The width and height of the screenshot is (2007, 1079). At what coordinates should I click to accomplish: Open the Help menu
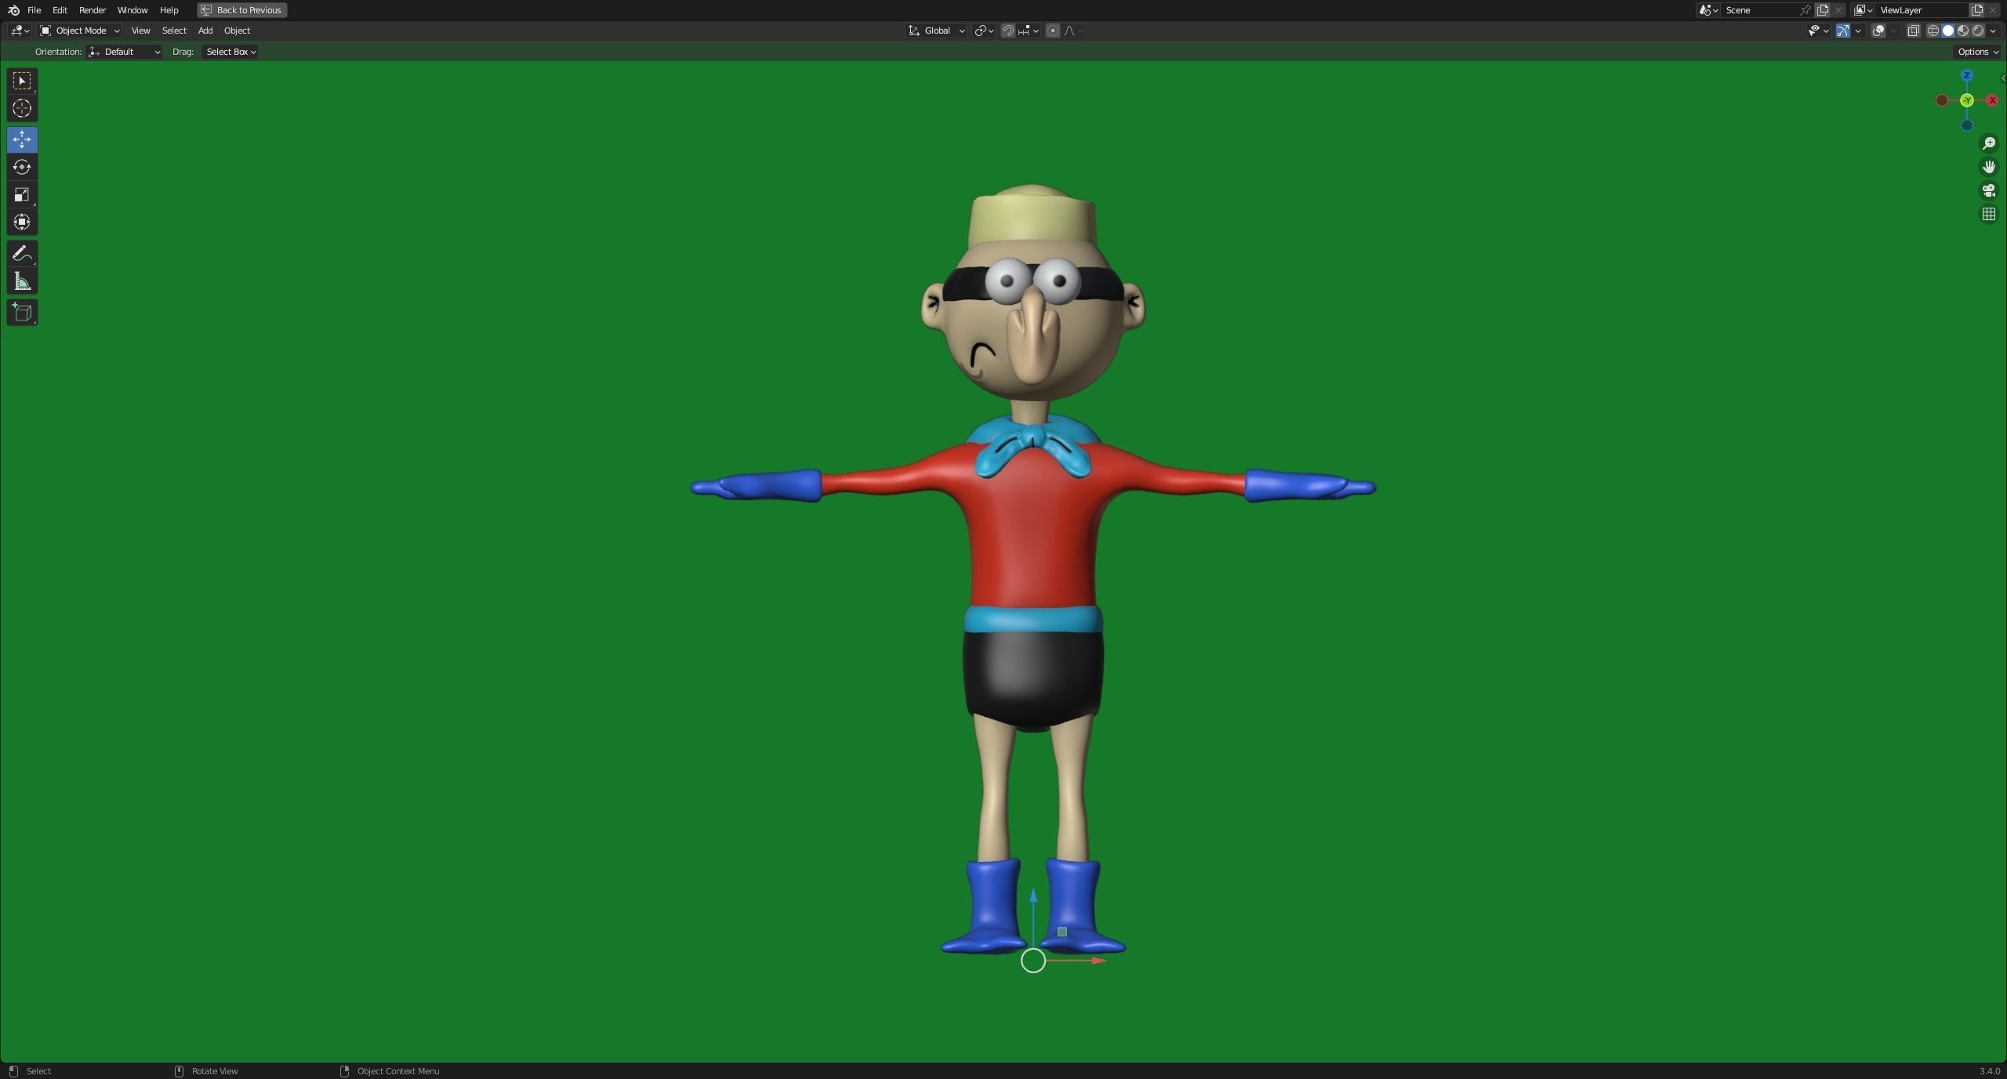click(169, 10)
